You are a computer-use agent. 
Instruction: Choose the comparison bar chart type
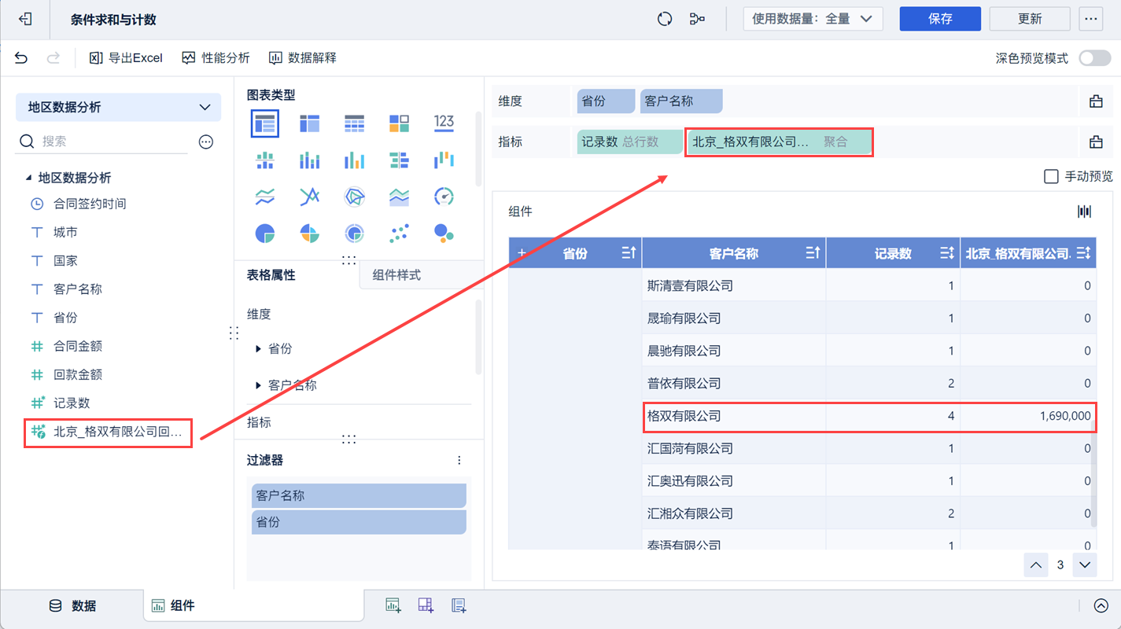(399, 160)
